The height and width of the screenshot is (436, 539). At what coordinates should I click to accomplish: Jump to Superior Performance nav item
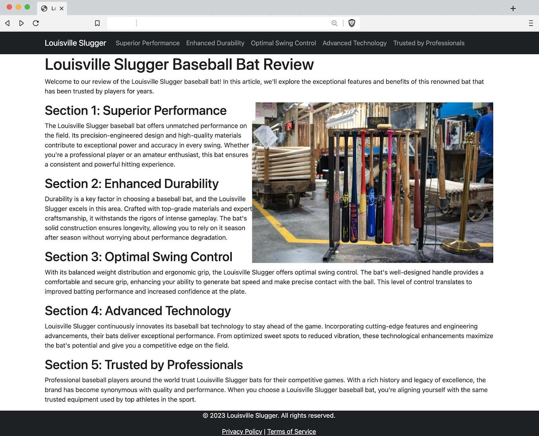148,43
